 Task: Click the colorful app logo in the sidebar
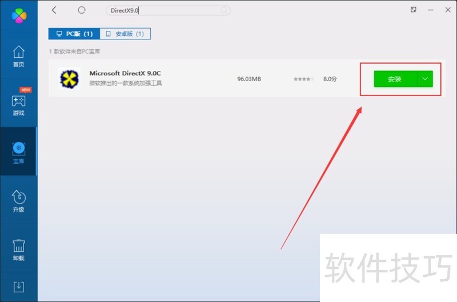click(x=19, y=15)
